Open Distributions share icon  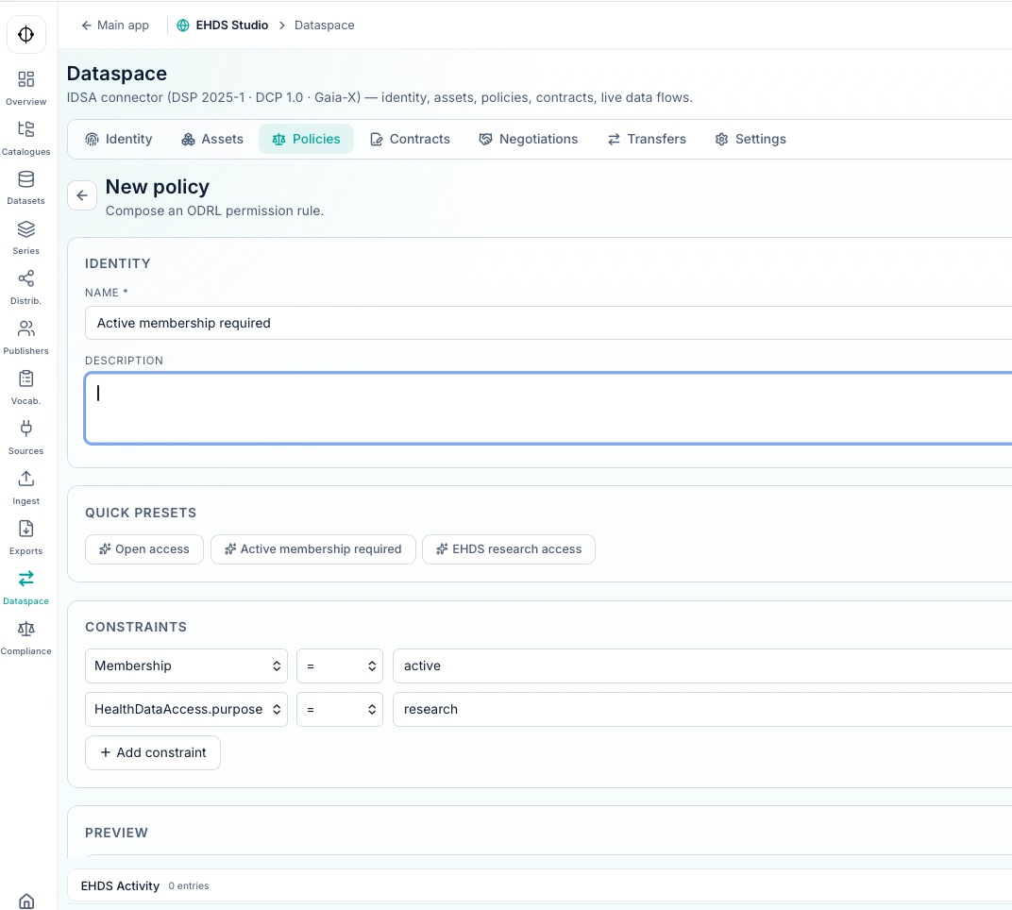(25, 280)
